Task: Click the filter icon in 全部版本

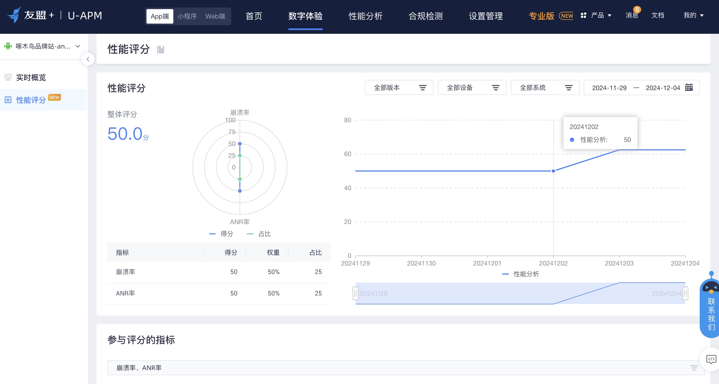Action: coord(423,88)
